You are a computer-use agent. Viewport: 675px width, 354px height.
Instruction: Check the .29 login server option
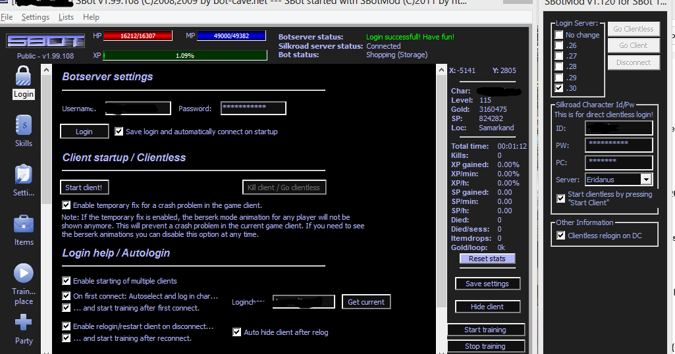pyautogui.click(x=559, y=78)
